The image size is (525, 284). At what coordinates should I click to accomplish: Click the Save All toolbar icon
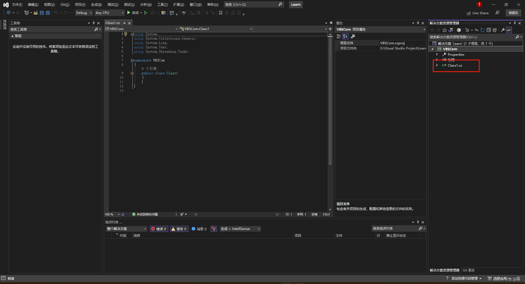tap(48, 13)
